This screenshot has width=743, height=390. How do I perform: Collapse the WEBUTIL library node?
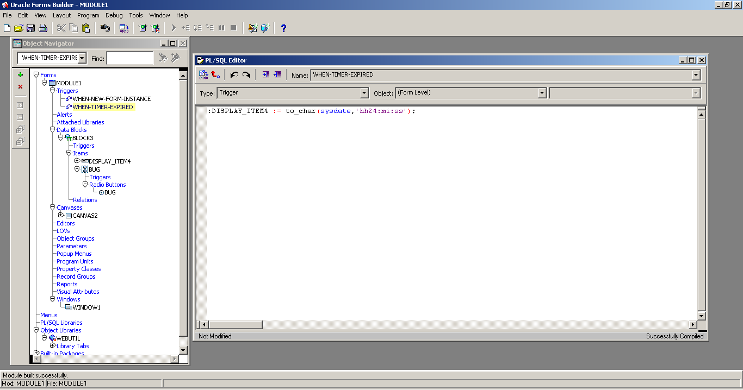point(45,338)
